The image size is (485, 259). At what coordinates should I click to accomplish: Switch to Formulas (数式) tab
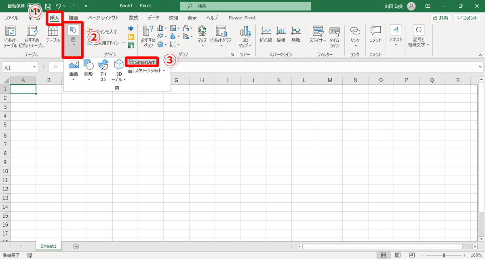click(x=133, y=18)
